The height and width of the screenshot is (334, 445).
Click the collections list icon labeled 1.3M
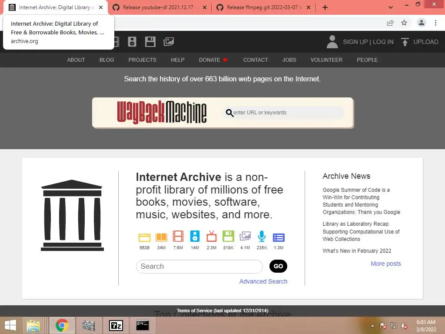coord(279,237)
